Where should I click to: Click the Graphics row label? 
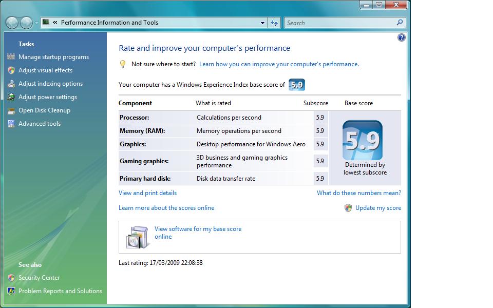click(132, 144)
